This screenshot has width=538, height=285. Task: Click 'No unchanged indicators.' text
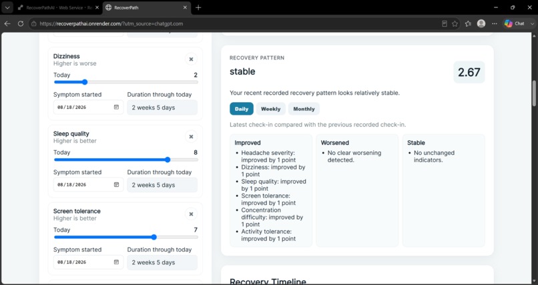coord(434,156)
